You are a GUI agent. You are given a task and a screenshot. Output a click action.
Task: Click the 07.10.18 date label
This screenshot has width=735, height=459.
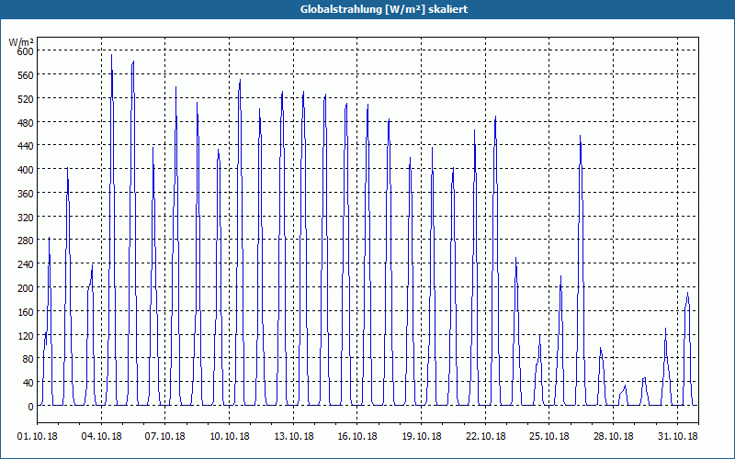tap(165, 436)
